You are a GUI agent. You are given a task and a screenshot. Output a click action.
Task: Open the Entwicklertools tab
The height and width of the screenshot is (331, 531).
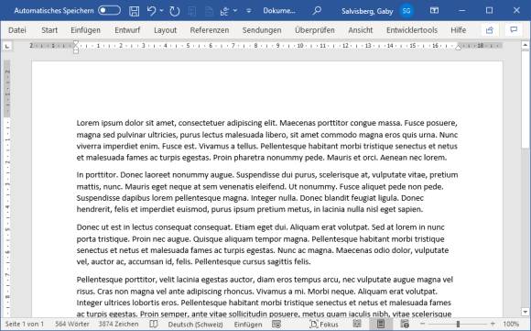pos(412,30)
